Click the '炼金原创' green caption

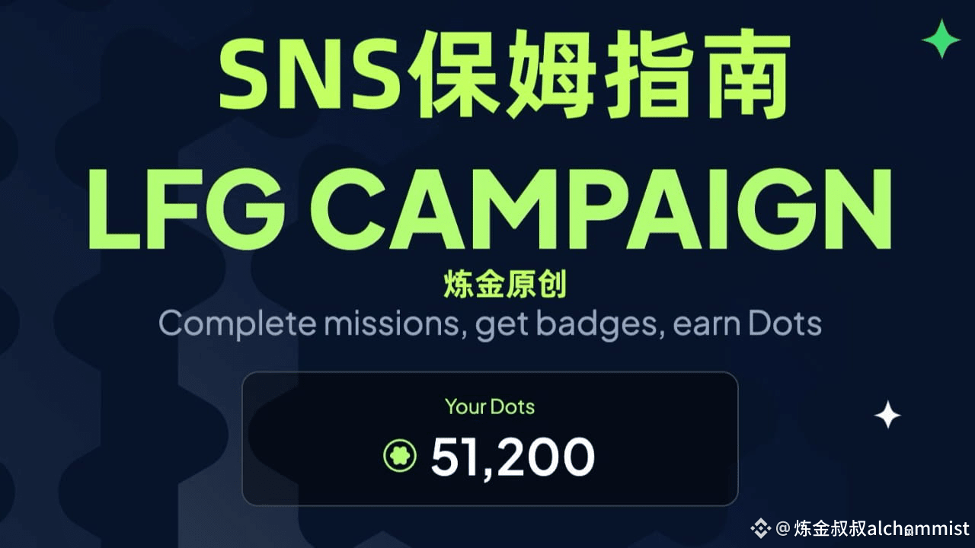point(505,285)
